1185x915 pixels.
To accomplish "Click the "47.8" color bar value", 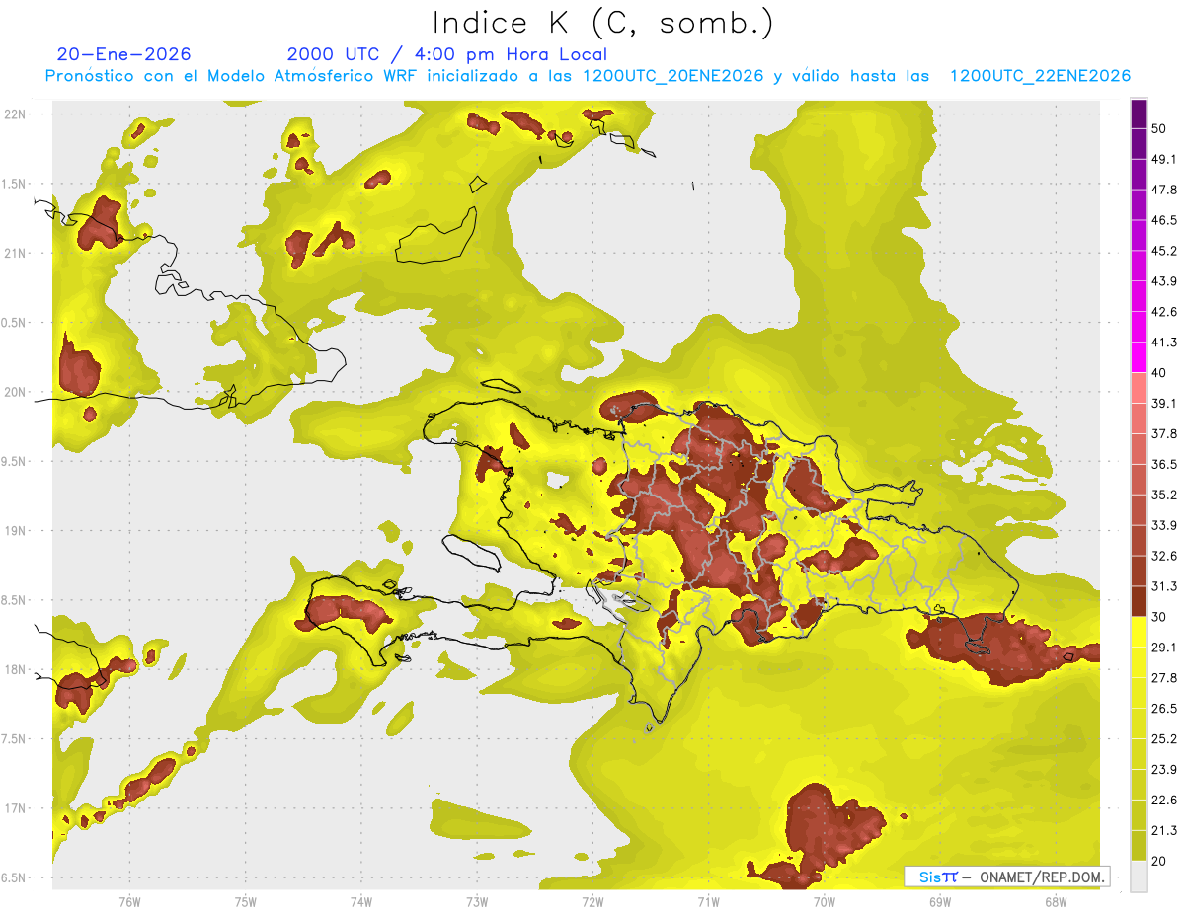I will click(x=1164, y=190).
